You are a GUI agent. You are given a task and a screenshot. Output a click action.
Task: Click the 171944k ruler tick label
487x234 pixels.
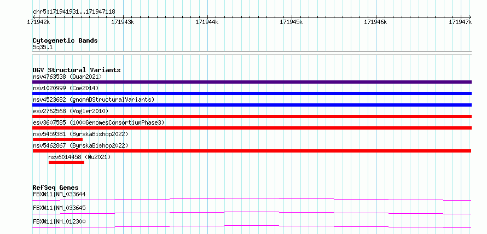click(207, 22)
